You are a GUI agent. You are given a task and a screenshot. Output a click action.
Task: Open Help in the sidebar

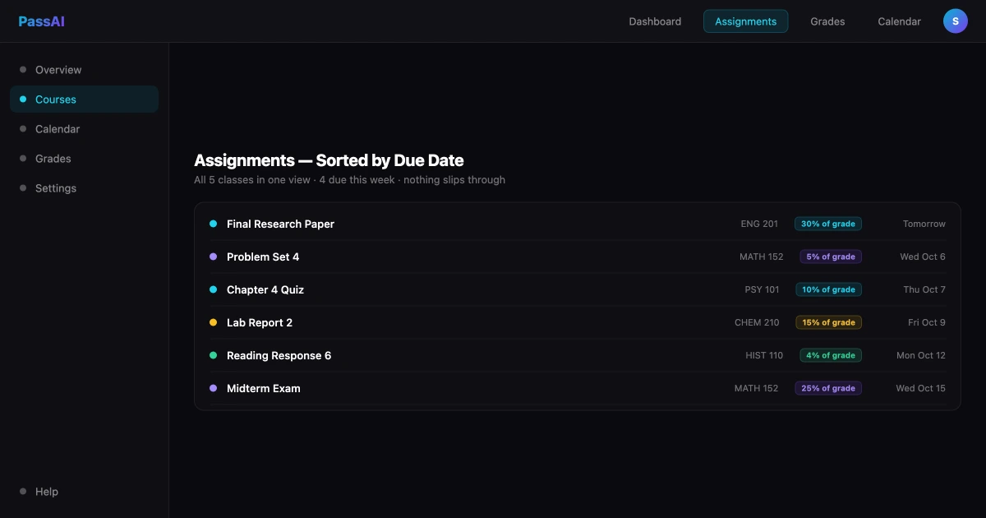(84, 492)
